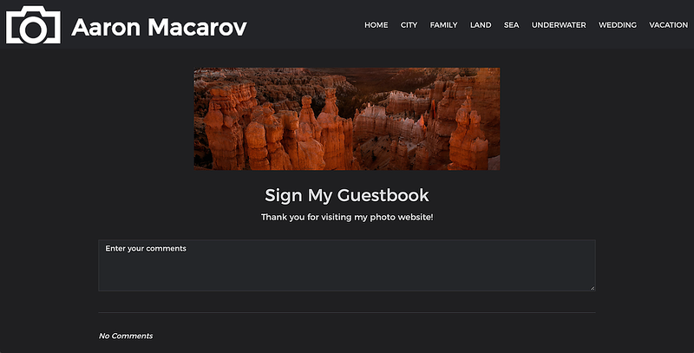Click the Sign My Guestbook heading
Screen dimensions: 694x353
(x=347, y=195)
